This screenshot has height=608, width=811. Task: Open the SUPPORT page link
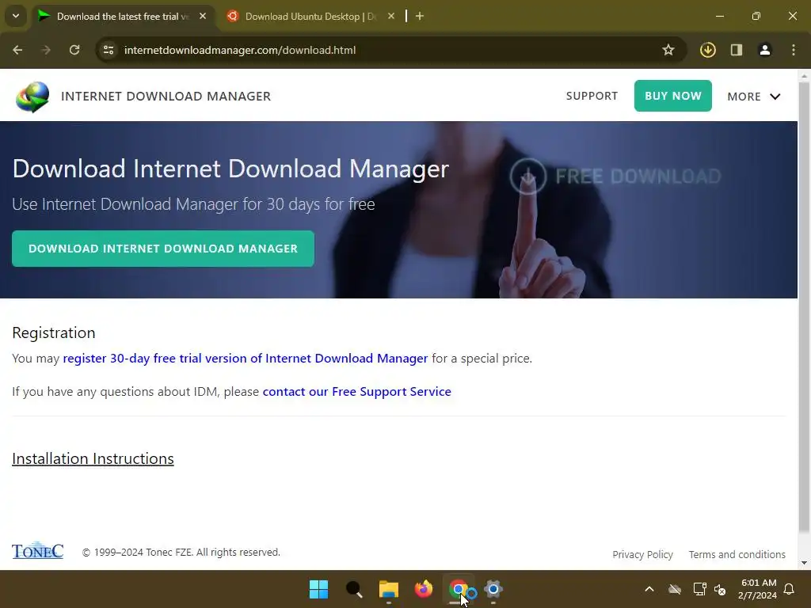592,96
